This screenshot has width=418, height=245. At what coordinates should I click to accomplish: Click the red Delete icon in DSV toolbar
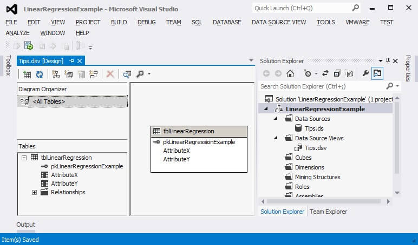(x=110, y=74)
